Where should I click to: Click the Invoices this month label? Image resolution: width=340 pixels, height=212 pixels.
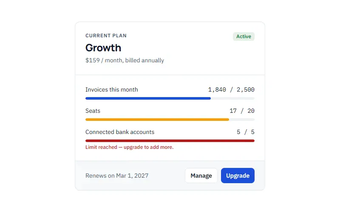112,89
